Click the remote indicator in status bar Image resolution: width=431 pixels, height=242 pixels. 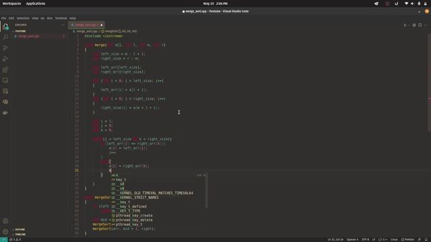pyautogui.click(x=3, y=239)
